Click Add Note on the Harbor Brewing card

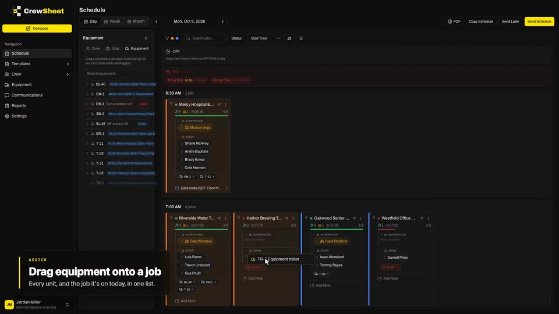[x=253, y=279]
